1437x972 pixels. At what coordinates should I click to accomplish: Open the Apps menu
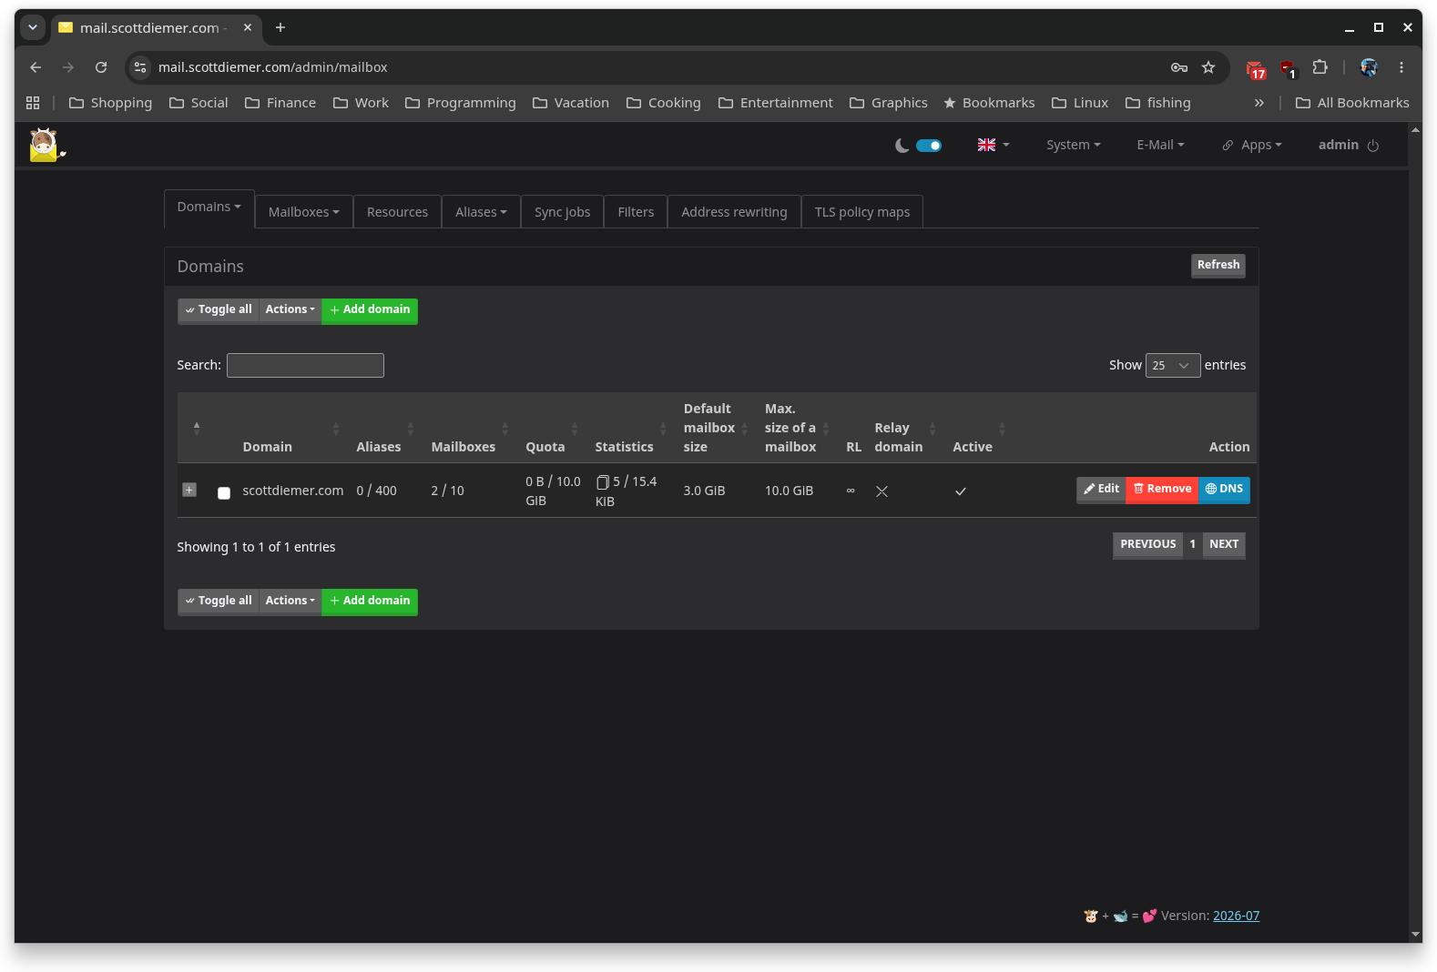coord(1252,145)
